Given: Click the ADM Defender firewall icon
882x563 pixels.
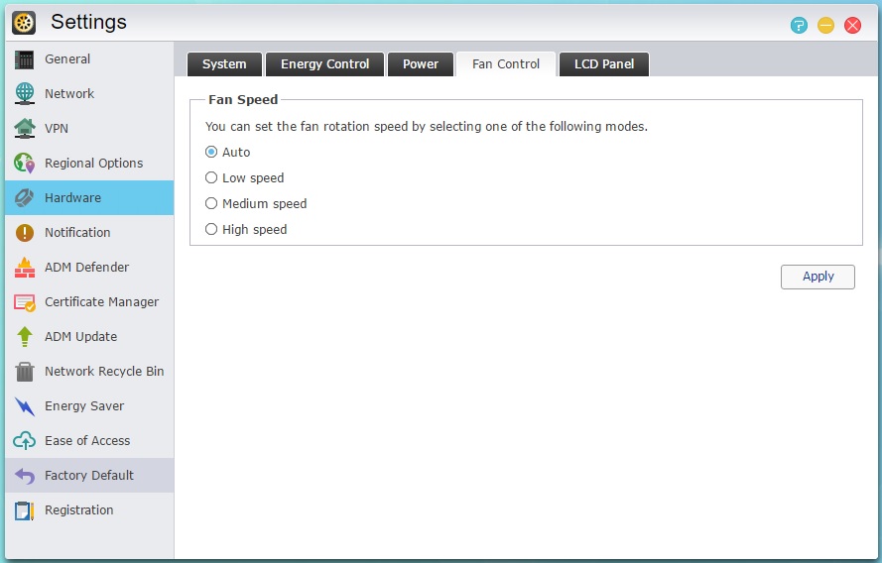Looking at the screenshot, I should [24, 268].
